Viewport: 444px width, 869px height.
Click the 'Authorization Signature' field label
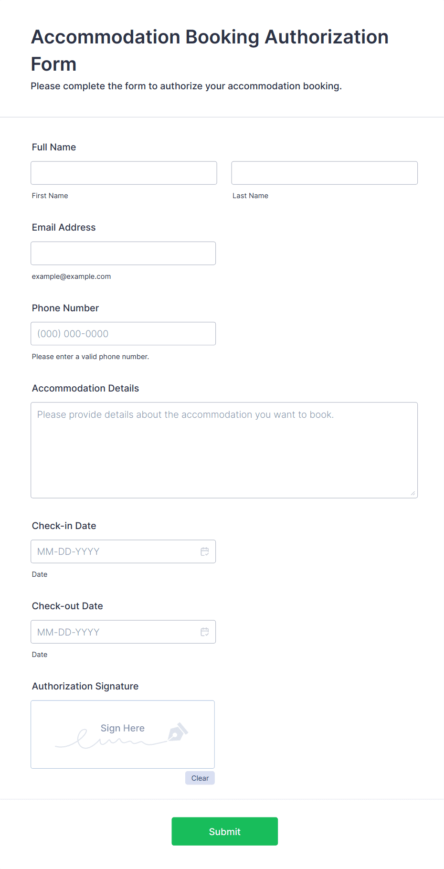pos(85,686)
